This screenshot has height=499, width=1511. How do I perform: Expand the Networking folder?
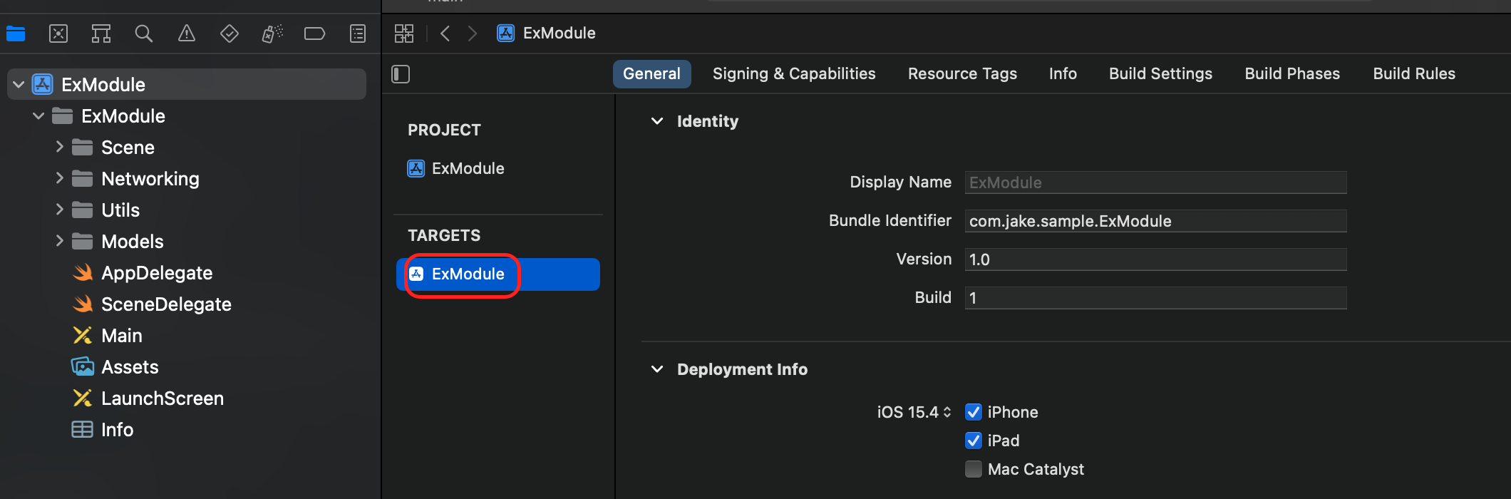click(60, 178)
